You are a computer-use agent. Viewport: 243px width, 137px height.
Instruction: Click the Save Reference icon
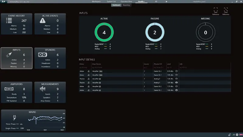pos(216,9)
